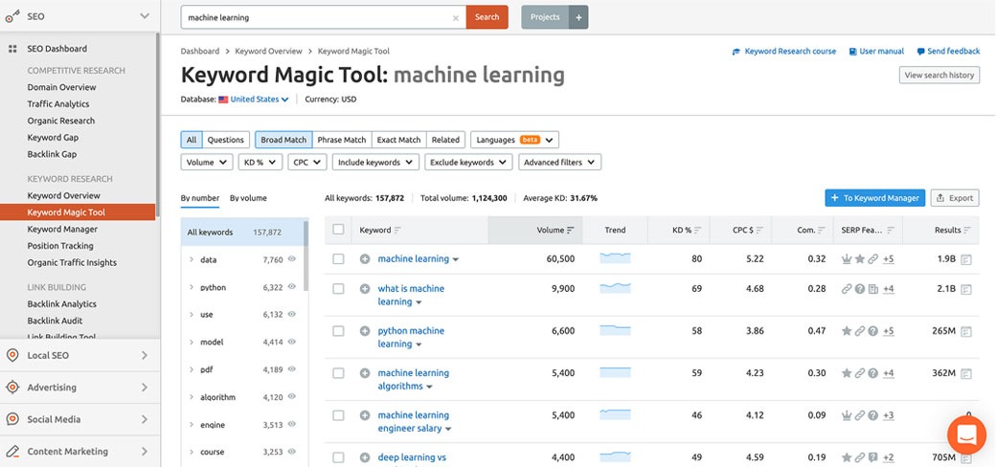
Task: Check the "python machine learning" row checkbox
Action: pyautogui.click(x=339, y=330)
